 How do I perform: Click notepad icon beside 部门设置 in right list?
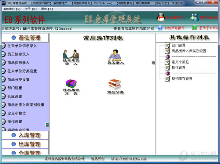168,45
